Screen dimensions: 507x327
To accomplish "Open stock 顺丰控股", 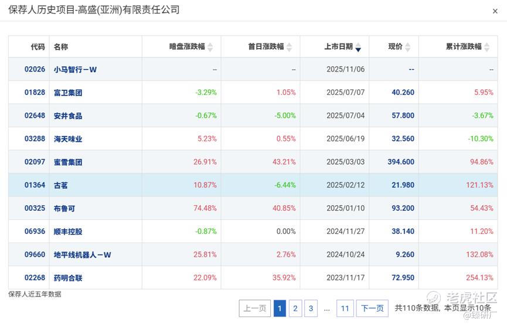I will (68, 231).
